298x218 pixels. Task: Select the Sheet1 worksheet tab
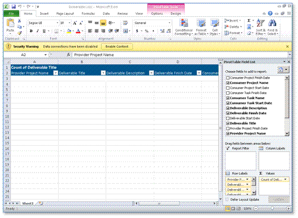tap(28, 203)
